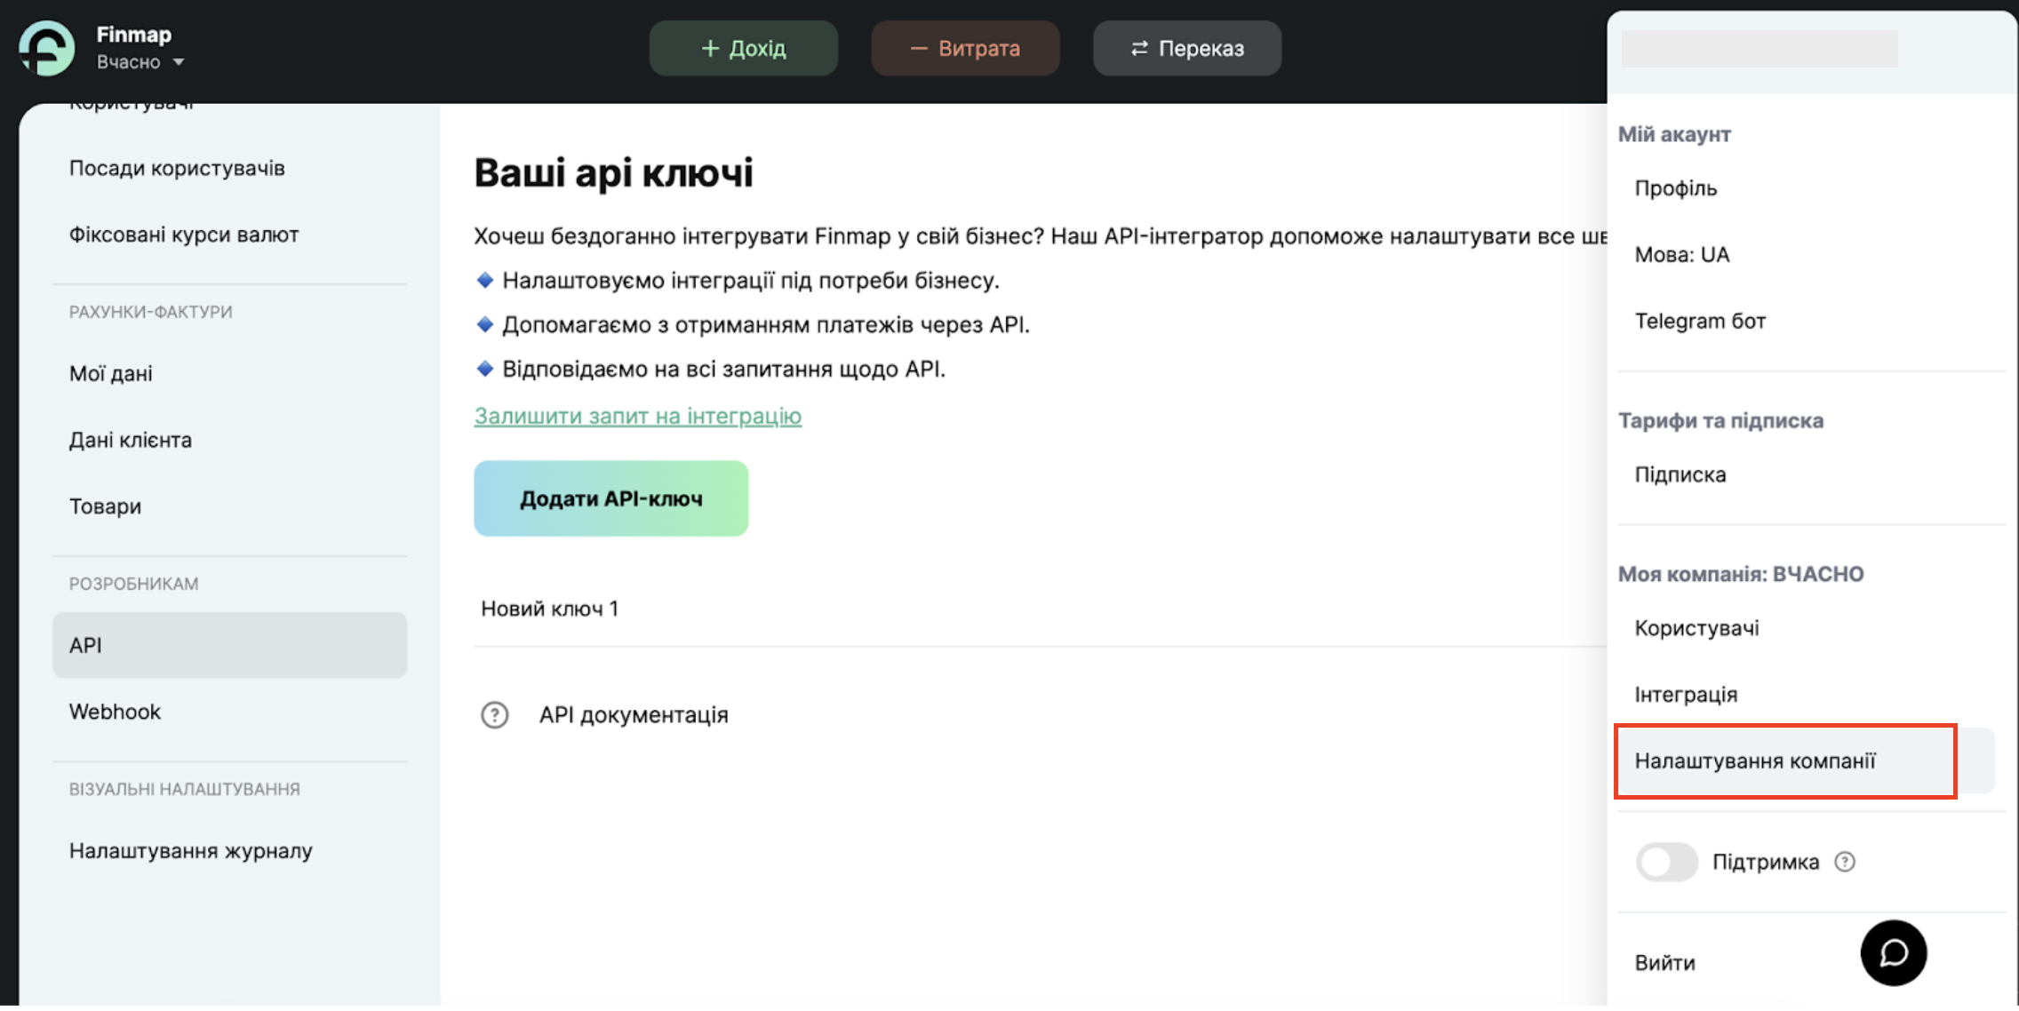This screenshot has width=2019, height=1011.
Task: Open the Новий ключ 1 row
Action: [x=550, y=609]
